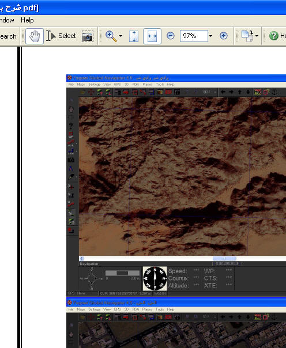Click the Fit Page vertical arrows icon
The height and width of the screenshot is (348, 286).
134,36
